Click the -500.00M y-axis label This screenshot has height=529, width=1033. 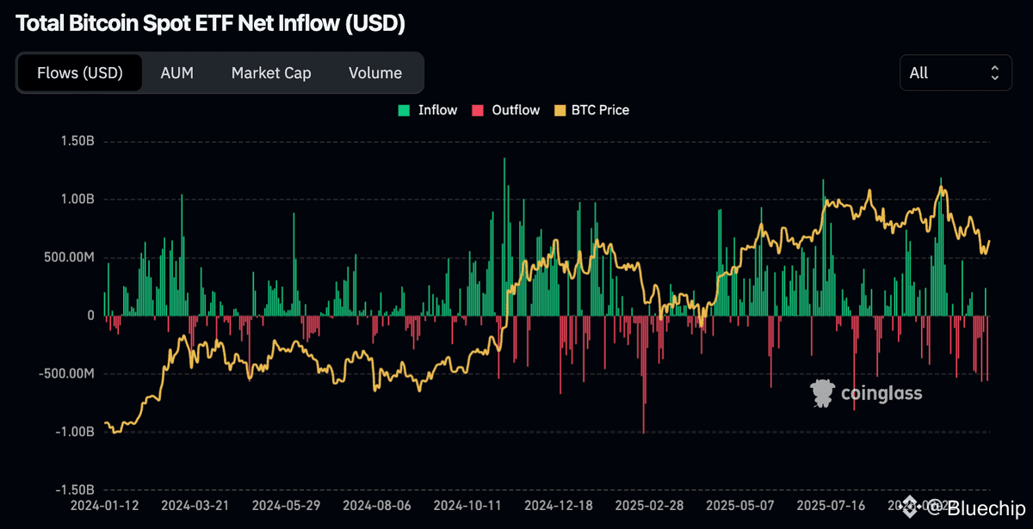point(65,373)
